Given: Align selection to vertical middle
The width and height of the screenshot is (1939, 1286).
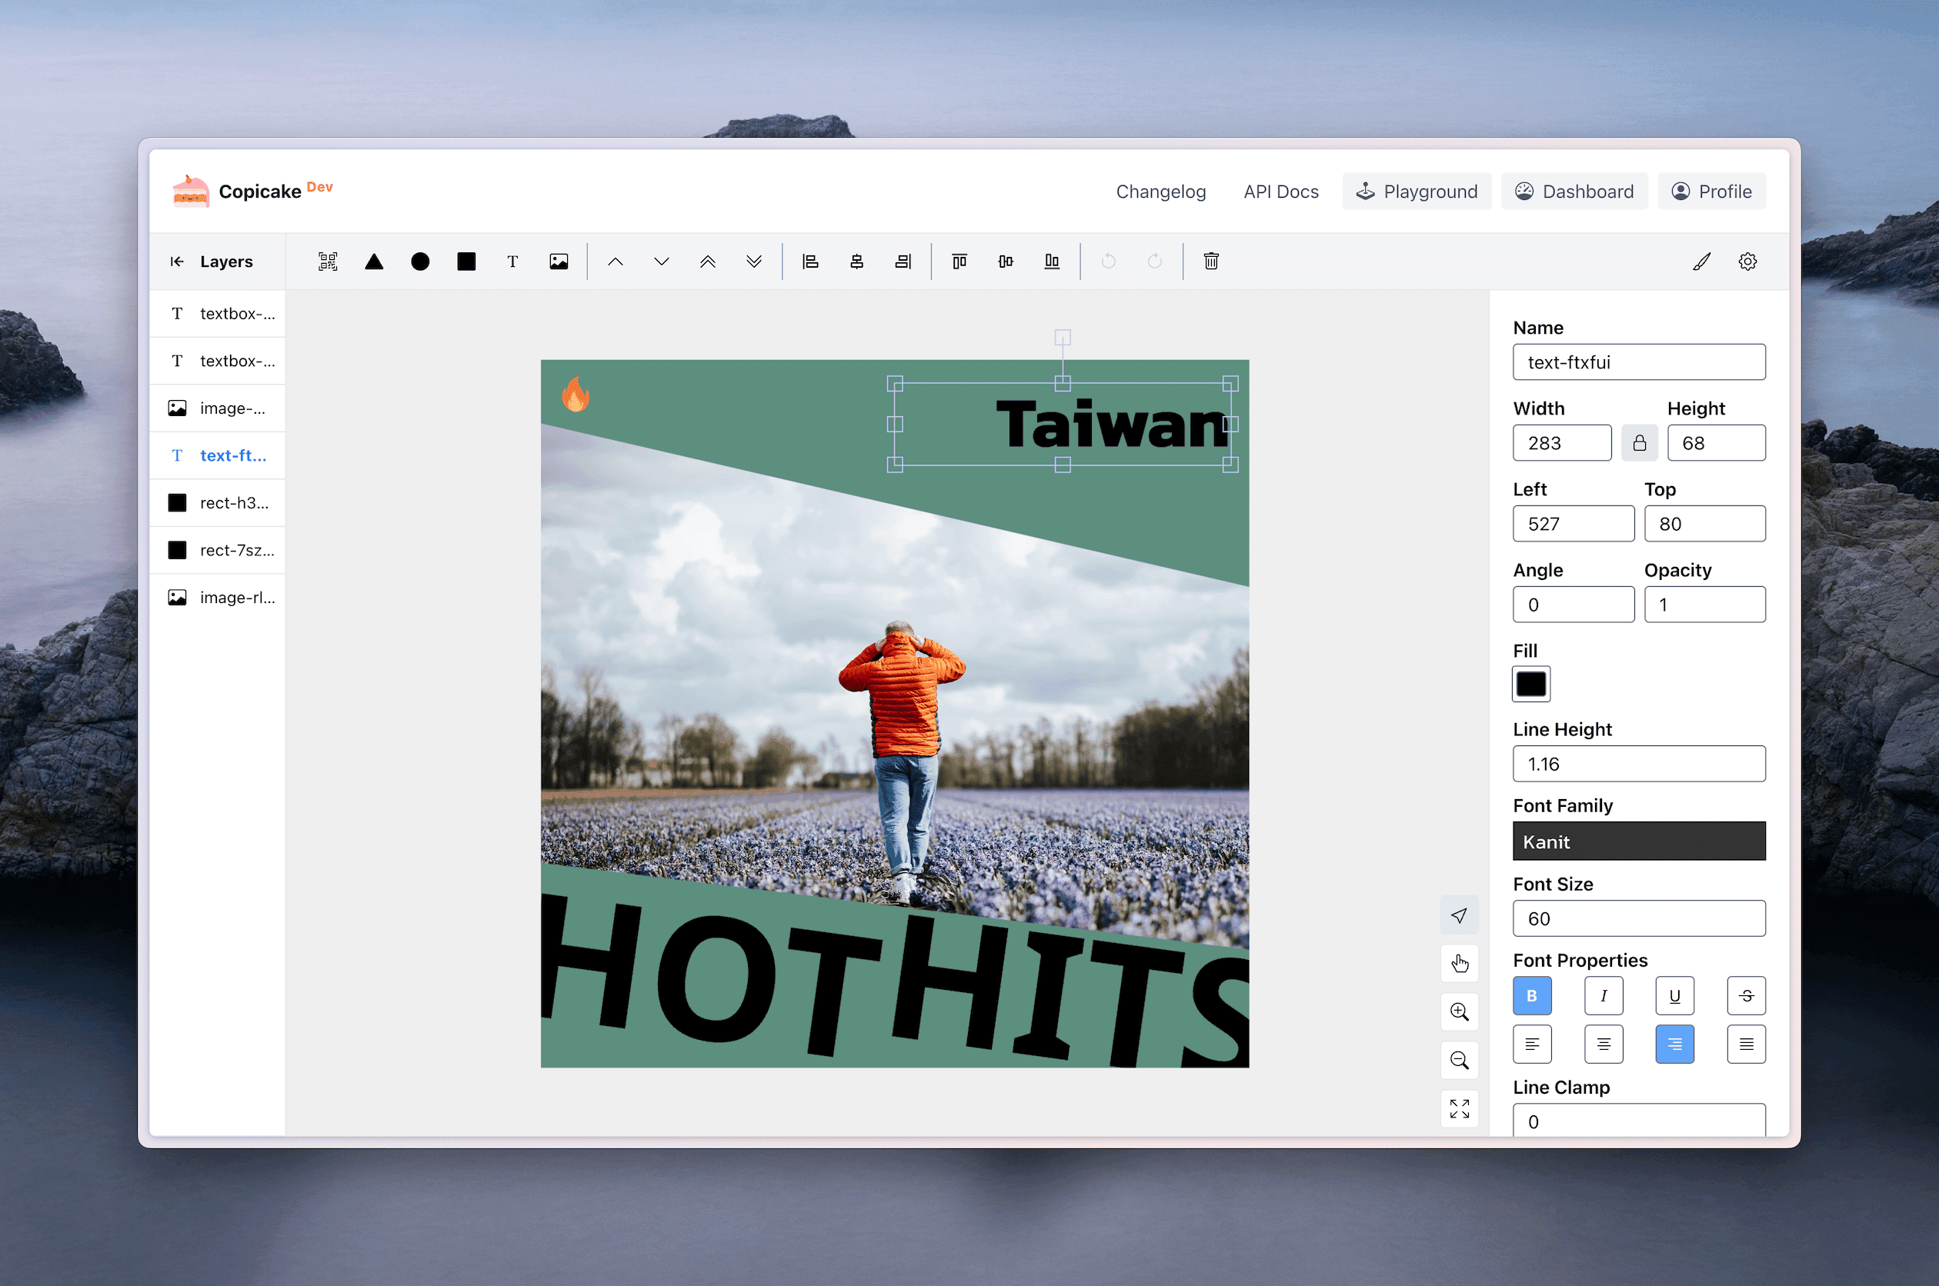Looking at the screenshot, I should (x=1006, y=262).
